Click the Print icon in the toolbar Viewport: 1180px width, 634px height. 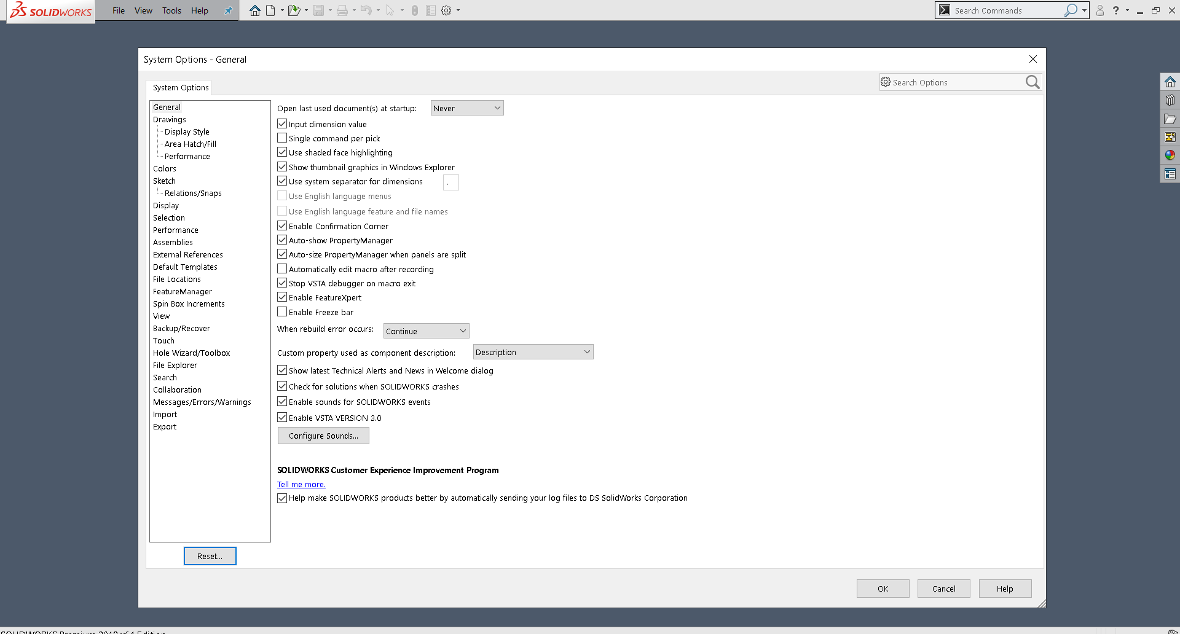(x=342, y=10)
